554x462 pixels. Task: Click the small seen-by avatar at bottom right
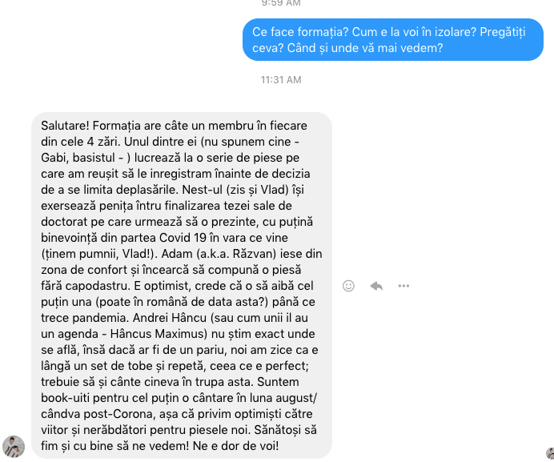click(550, 454)
